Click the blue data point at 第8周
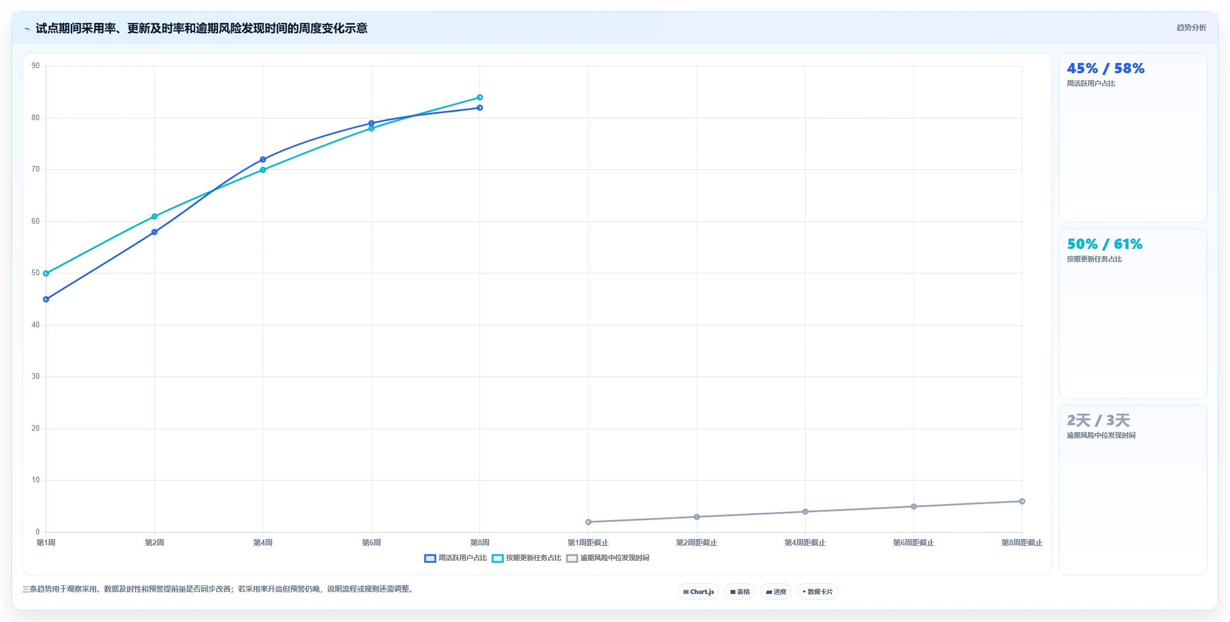Viewport: 1230px width, 622px height. pos(480,108)
